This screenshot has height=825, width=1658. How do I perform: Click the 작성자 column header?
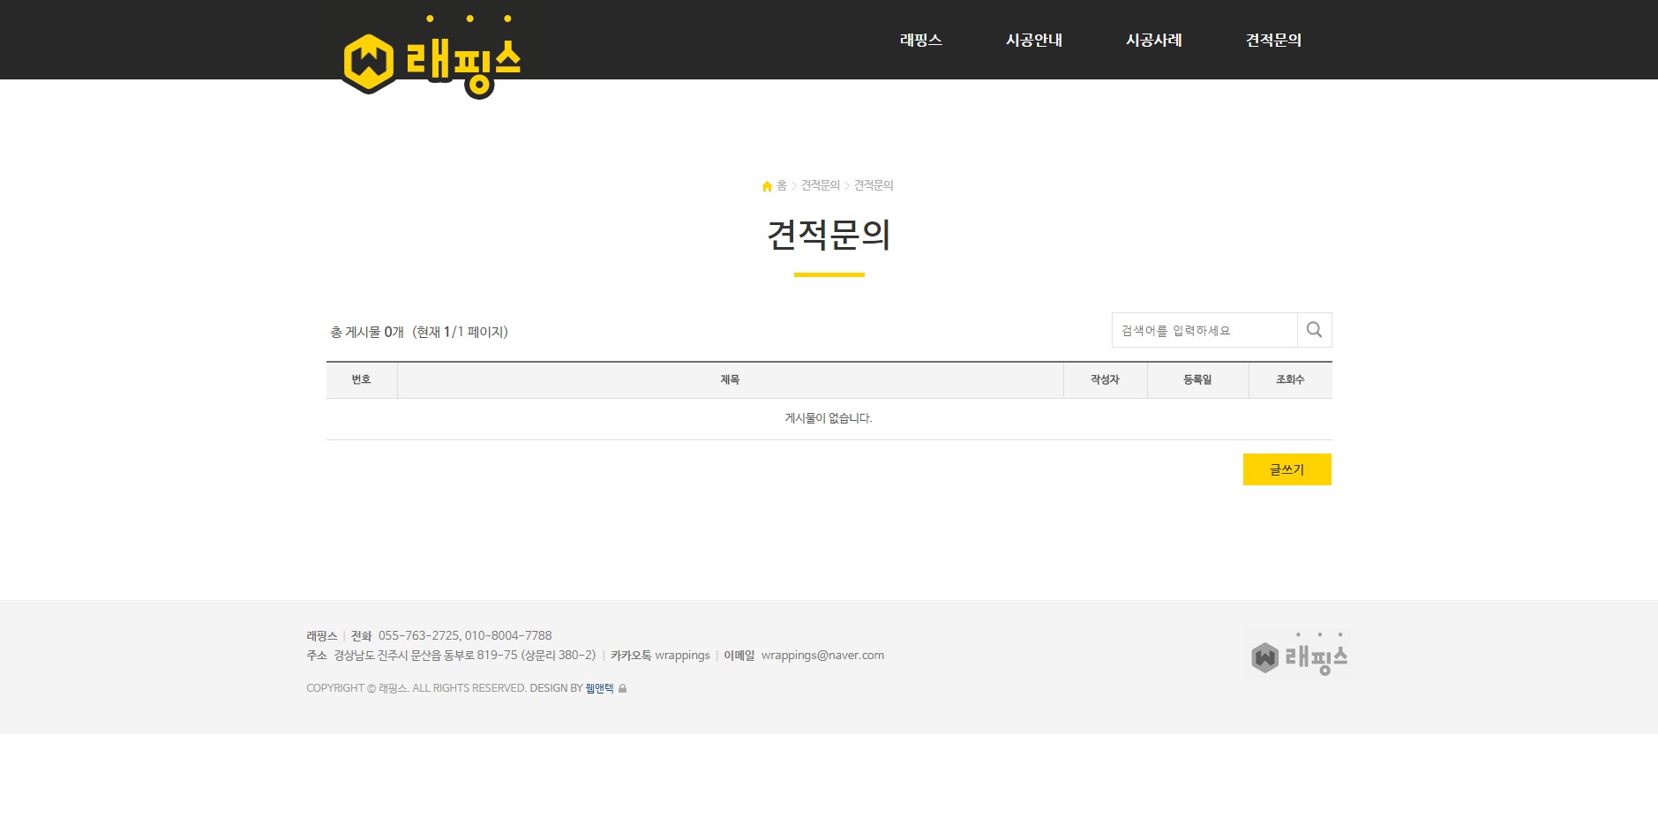1105,379
